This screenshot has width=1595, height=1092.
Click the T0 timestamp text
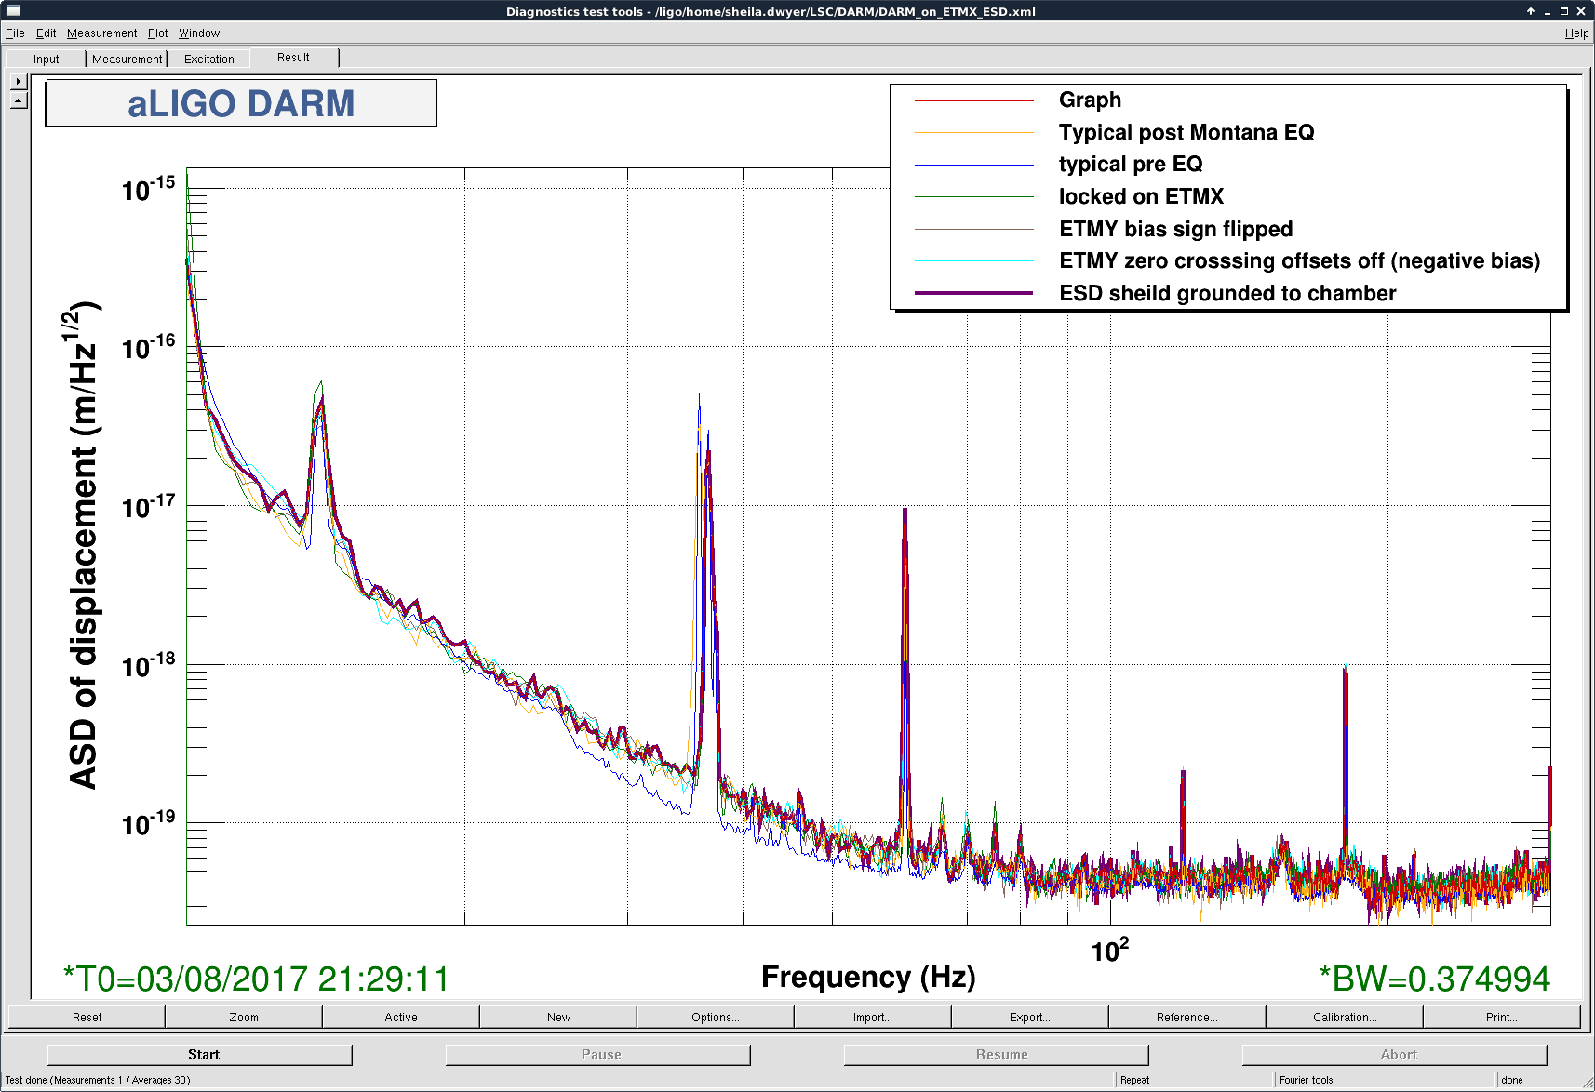coord(256,979)
